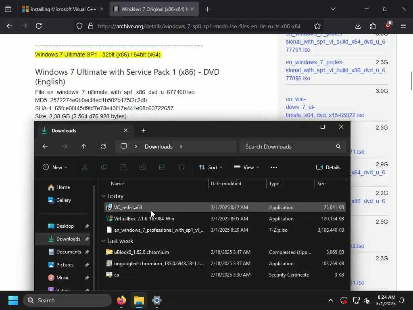The image size is (413, 310).
Task: List all Firefox tabs with chevron button
Action: pos(333,9)
